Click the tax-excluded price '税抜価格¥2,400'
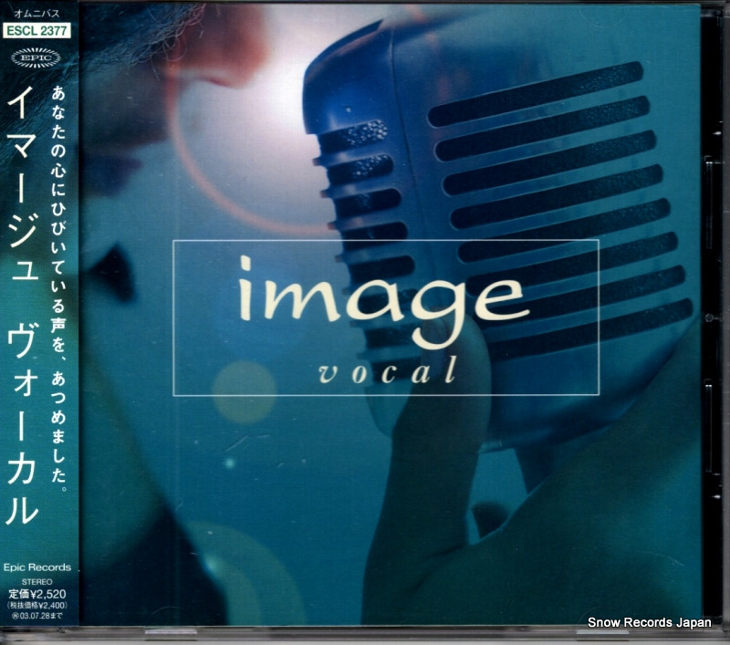Screen dimensions: 730x645 click(37, 606)
